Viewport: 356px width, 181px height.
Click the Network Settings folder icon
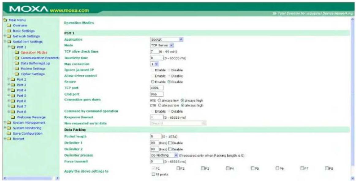click(x=9, y=36)
